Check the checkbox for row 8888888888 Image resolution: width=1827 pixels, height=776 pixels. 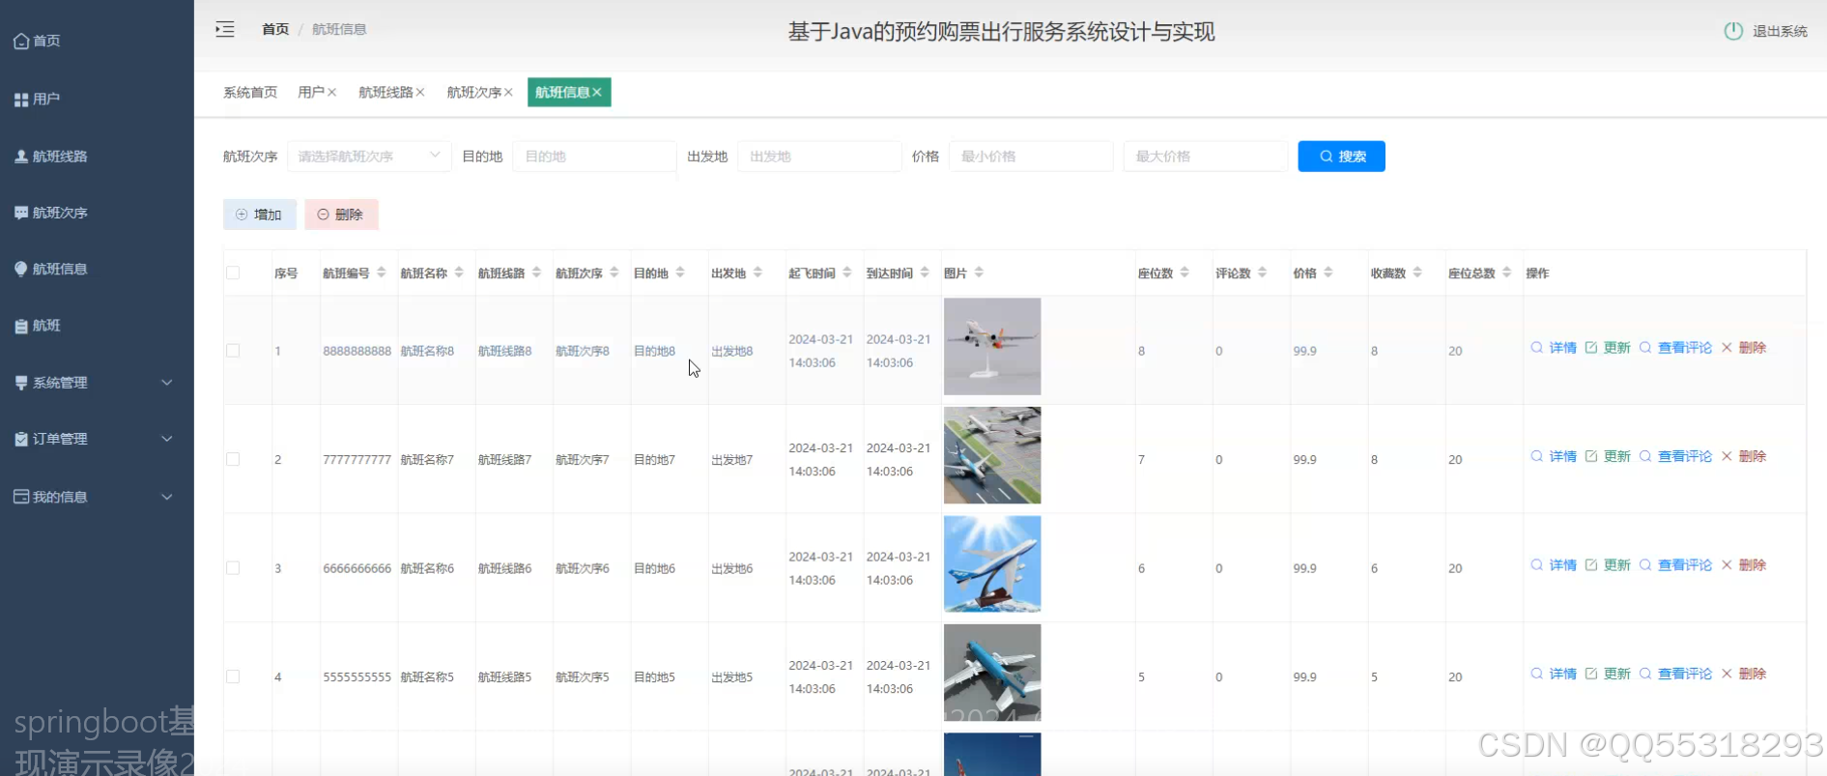coord(233,351)
